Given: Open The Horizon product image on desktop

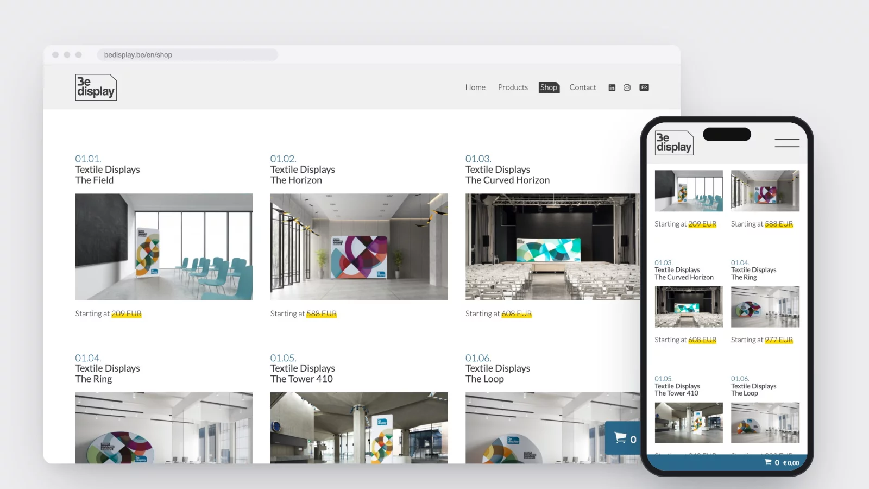Looking at the screenshot, I should coord(359,247).
